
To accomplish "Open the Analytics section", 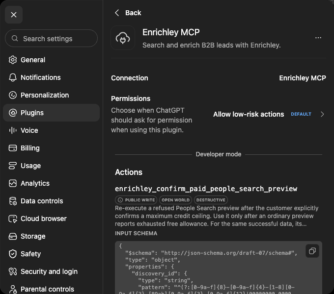I will pos(52,183).
